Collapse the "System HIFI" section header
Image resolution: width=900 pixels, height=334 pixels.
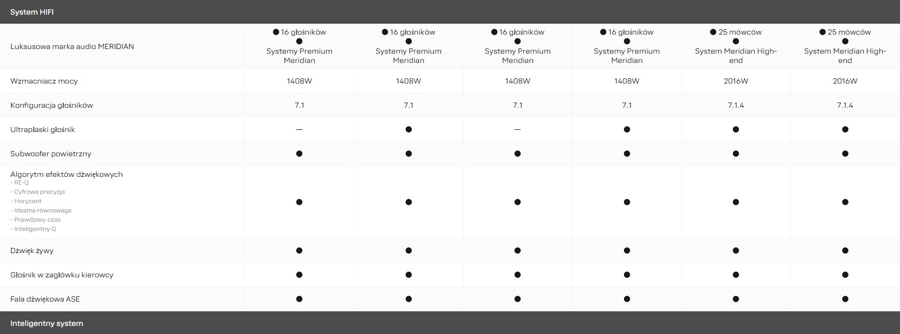tap(32, 12)
